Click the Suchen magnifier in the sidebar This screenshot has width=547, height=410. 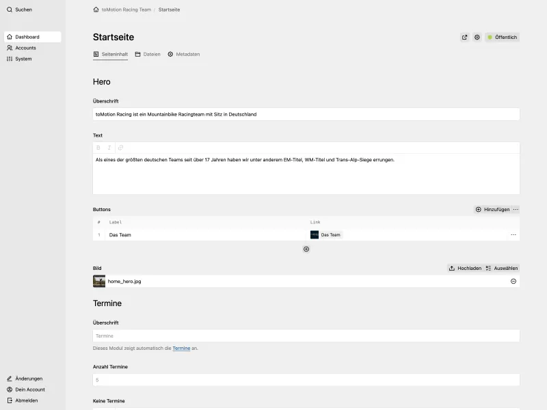point(9,10)
